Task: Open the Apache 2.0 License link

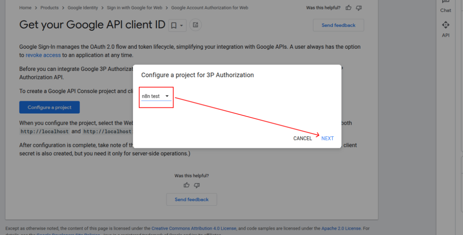Action: pyautogui.click(x=341, y=228)
